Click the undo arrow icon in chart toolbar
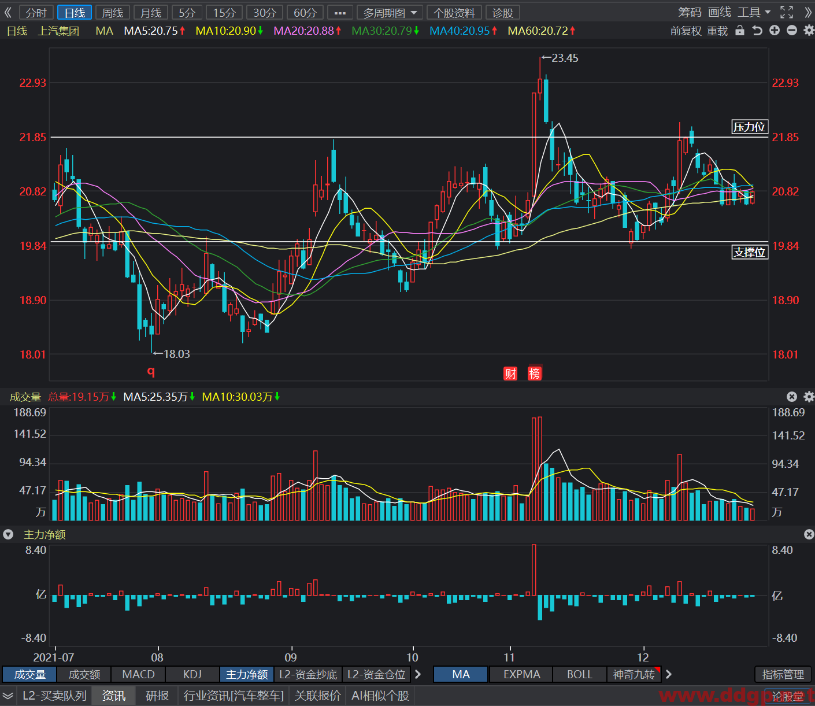Image resolution: width=815 pixels, height=706 pixels. [x=757, y=31]
